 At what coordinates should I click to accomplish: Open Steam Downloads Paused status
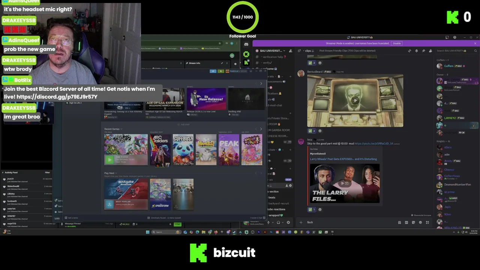tap(164, 218)
